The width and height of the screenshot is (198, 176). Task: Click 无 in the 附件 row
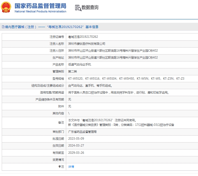tap(70, 106)
